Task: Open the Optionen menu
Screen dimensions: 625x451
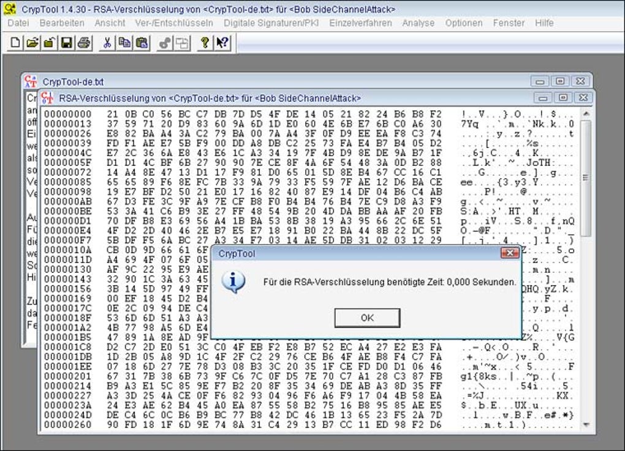Action: click(464, 23)
